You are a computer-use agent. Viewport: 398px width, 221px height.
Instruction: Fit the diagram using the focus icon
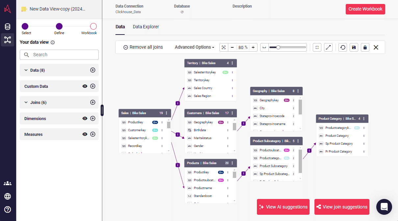click(317, 47)
